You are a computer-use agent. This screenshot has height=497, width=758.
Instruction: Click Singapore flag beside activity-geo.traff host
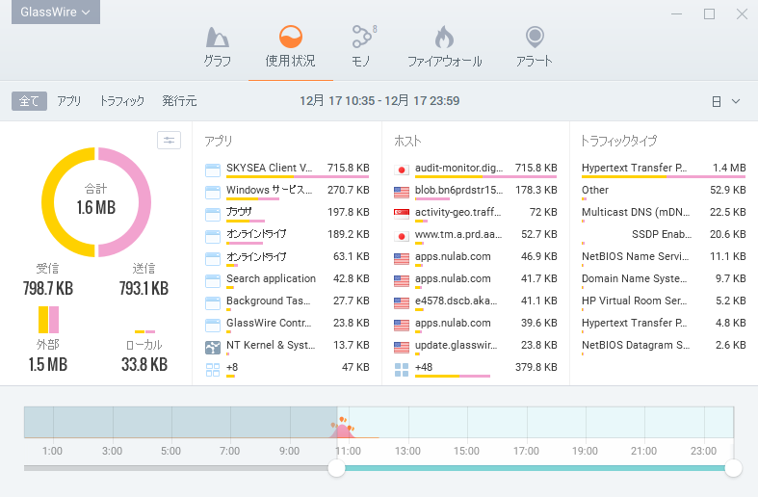(402, 214)
